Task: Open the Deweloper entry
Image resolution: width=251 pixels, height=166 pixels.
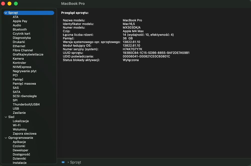Action: 21,150
